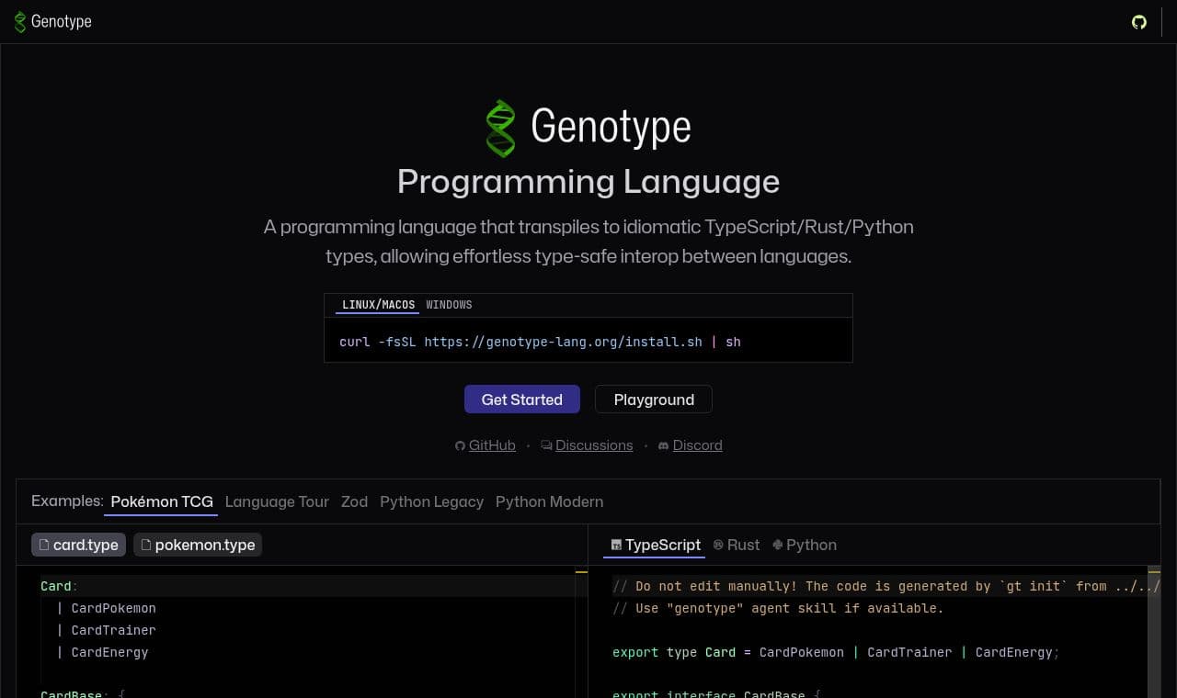The height and width of the screenshot is (698, 1177).
Task: Click the CardTrainer line in source editor
Action: pos(106,630)
